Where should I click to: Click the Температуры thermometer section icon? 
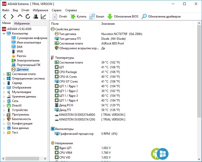(52, 58)
